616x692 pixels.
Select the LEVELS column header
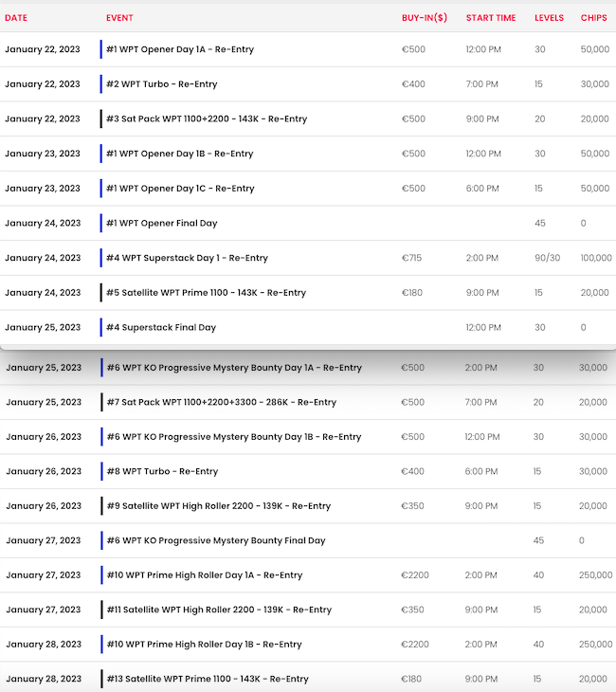coord(549,18)
